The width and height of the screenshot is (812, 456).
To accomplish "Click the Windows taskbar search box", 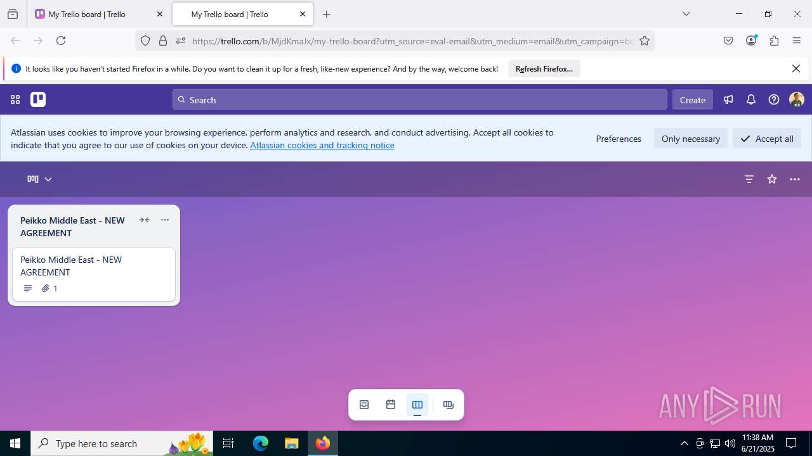I will tap(122, 443).
